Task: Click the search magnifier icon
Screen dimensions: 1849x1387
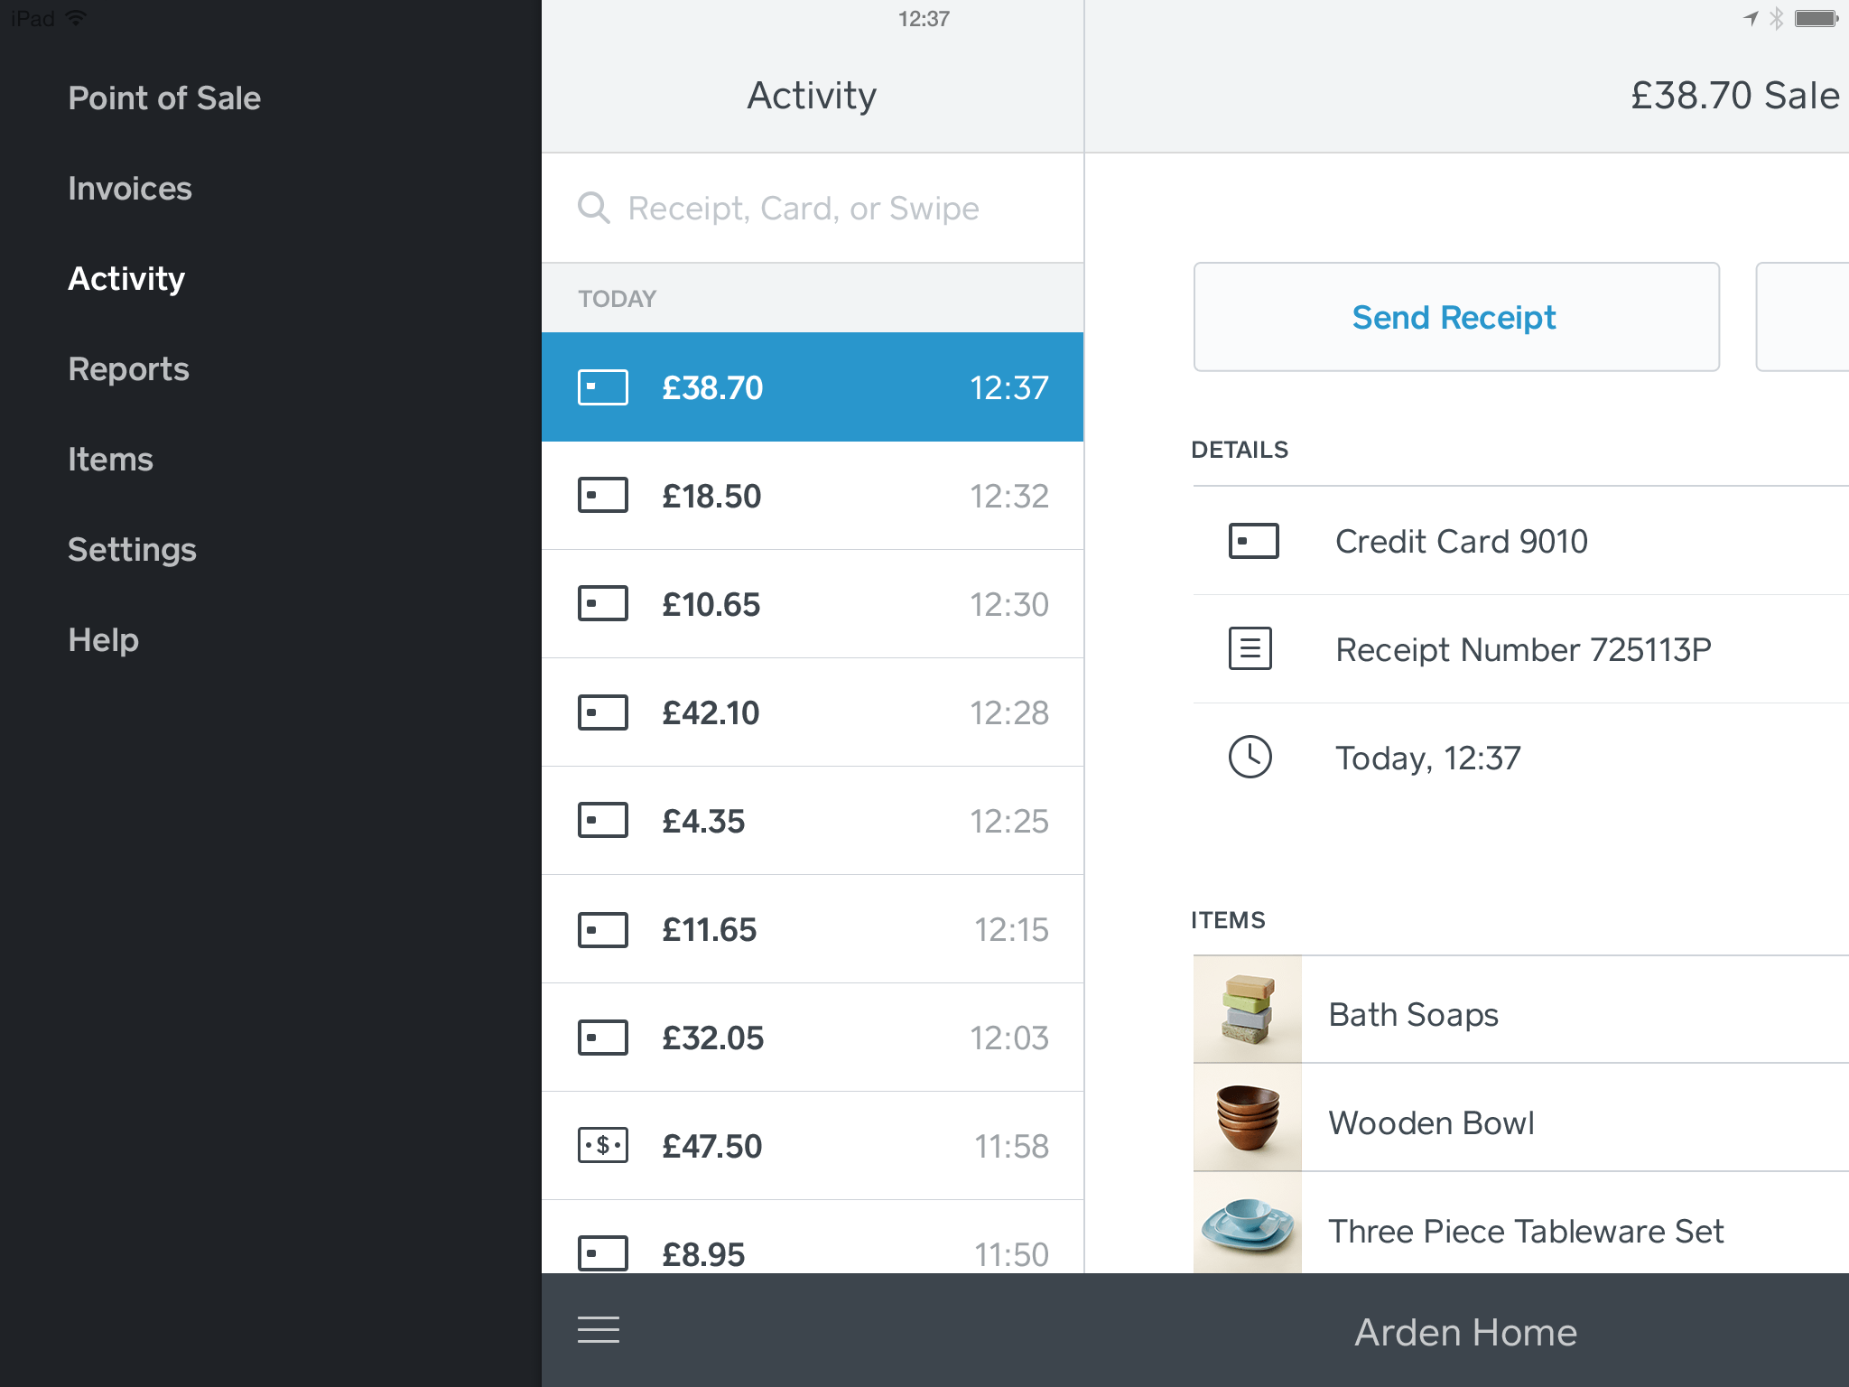Action: (594, 209)
